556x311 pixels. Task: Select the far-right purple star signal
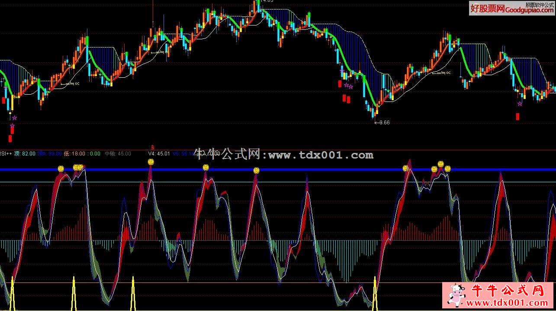[520, 104]
